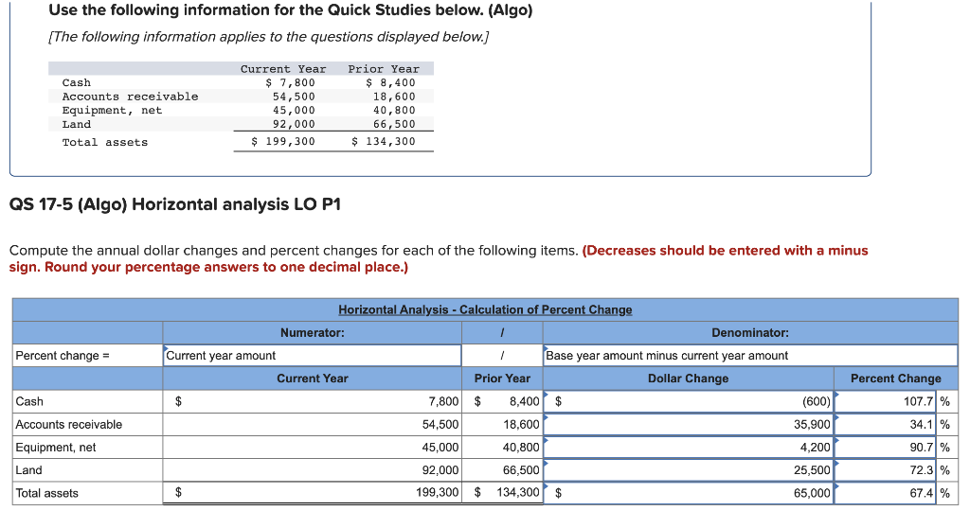
Task: Select Land current year cell 92,000
Action: [x=313, y=470]
